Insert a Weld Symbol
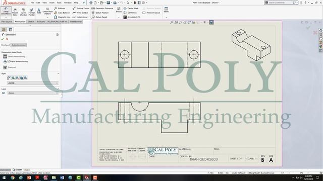Screen dimensions: 323x181 (x=80, y=13)
